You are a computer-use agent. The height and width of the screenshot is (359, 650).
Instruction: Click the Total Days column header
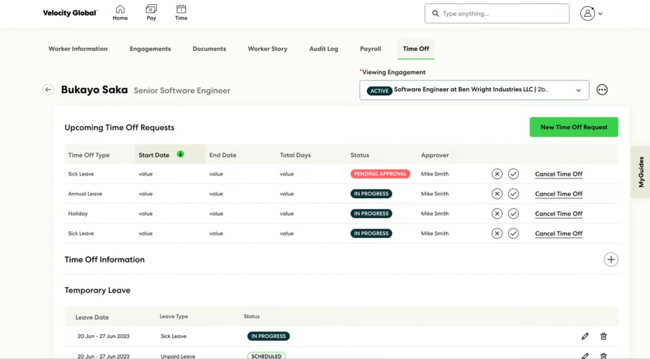click(x=295, y=155)
